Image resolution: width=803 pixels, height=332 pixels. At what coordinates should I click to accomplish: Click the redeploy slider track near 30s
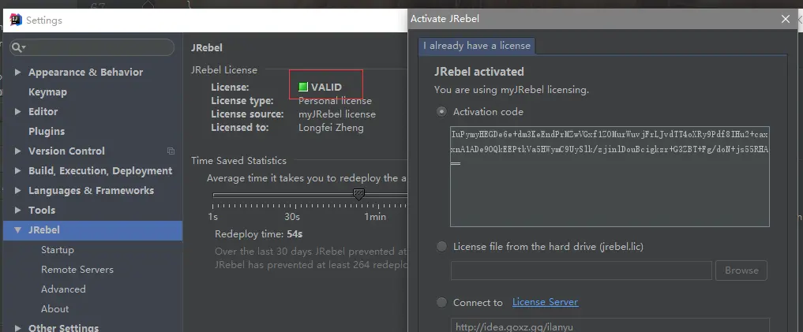coord(292,195)
